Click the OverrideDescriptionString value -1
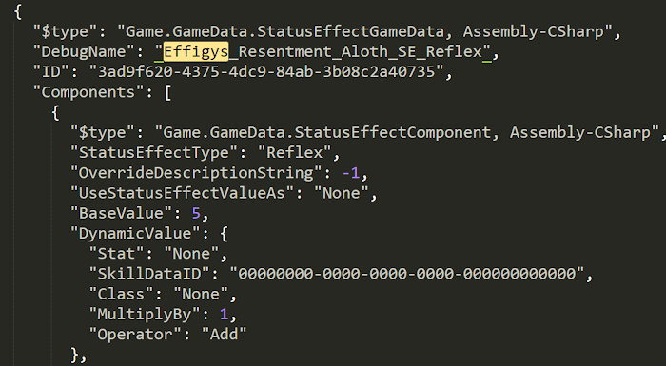666x366 pixels. 351,173
